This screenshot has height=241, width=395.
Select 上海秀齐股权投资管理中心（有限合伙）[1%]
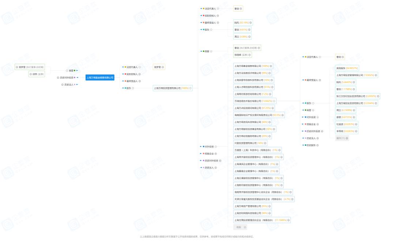coord(259,157)
